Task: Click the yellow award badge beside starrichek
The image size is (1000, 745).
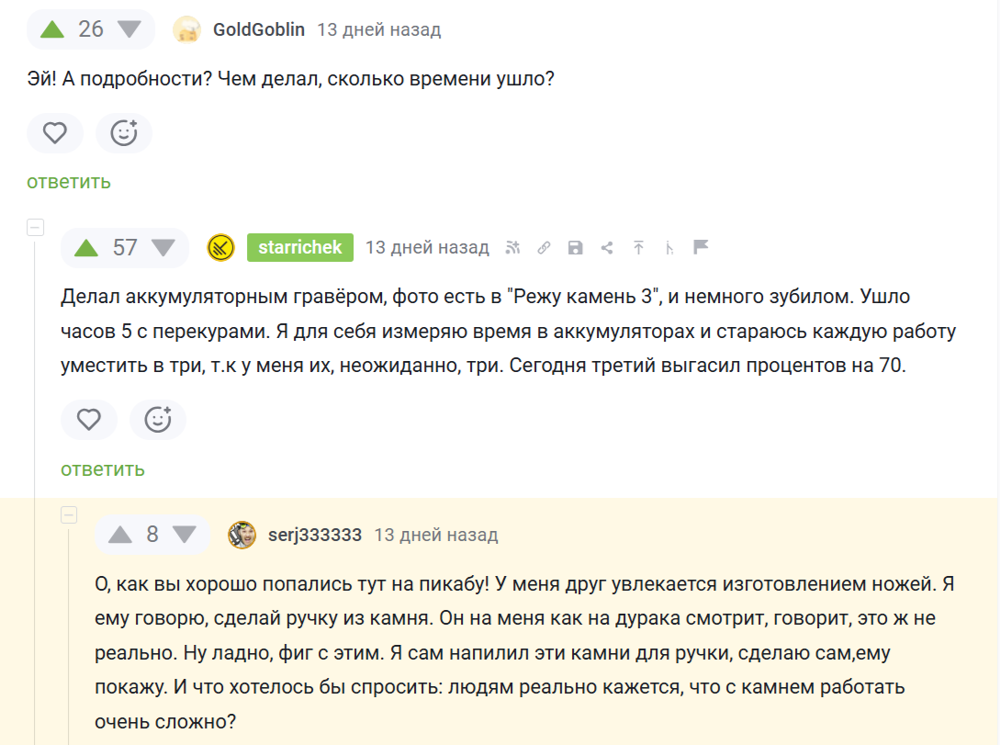Action: 219,247
